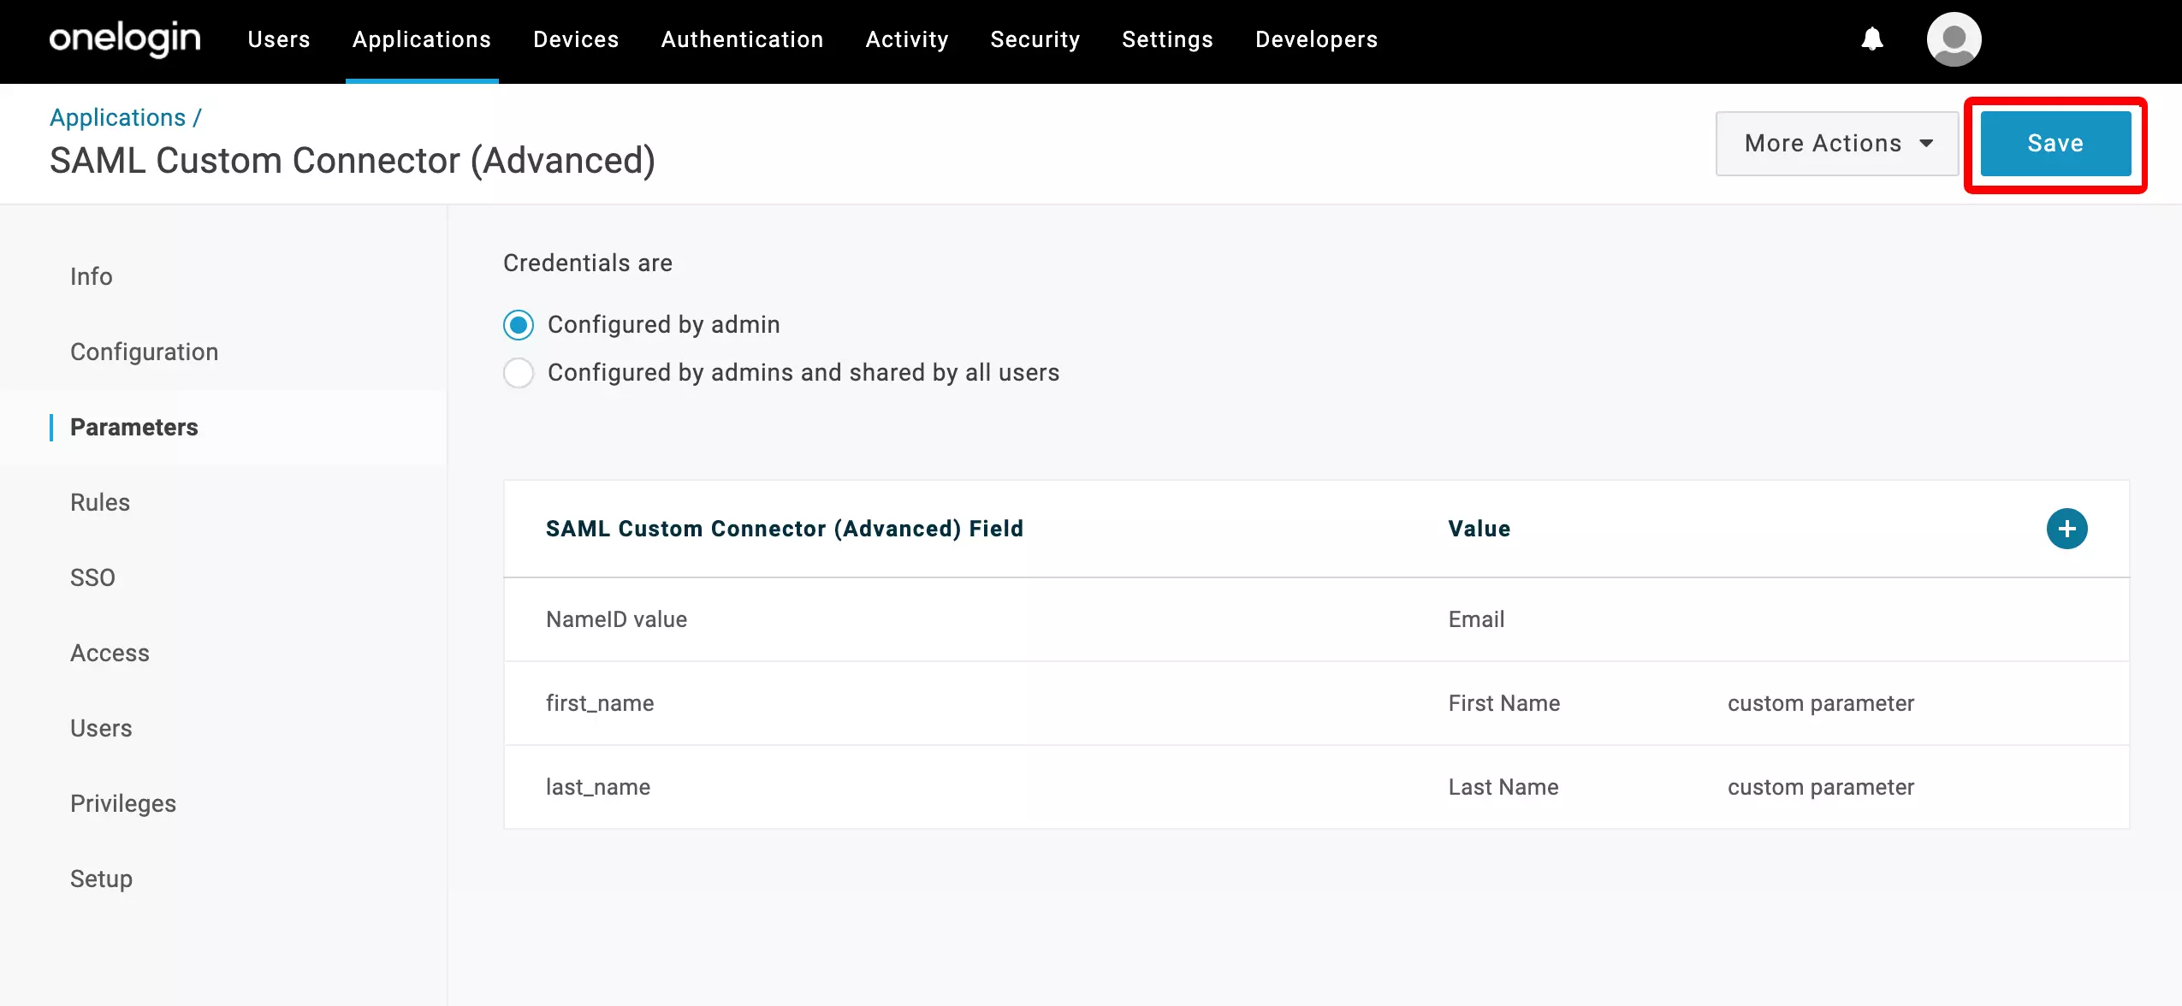This screenshot has width=2182, height=1006.
Task: Switch to the Setup tab
Action: 101,879
